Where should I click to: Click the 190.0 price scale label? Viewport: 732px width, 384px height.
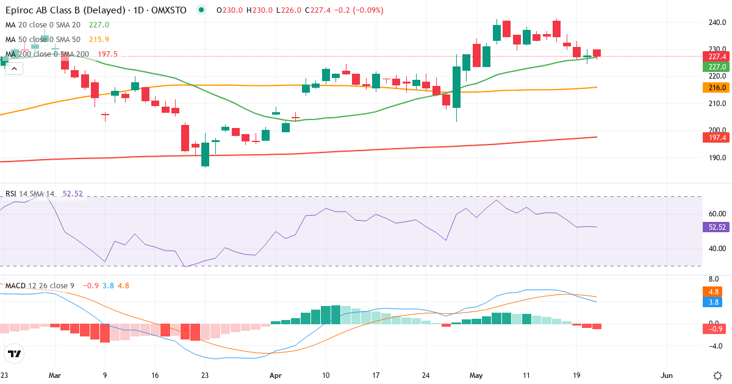[716, 157]
